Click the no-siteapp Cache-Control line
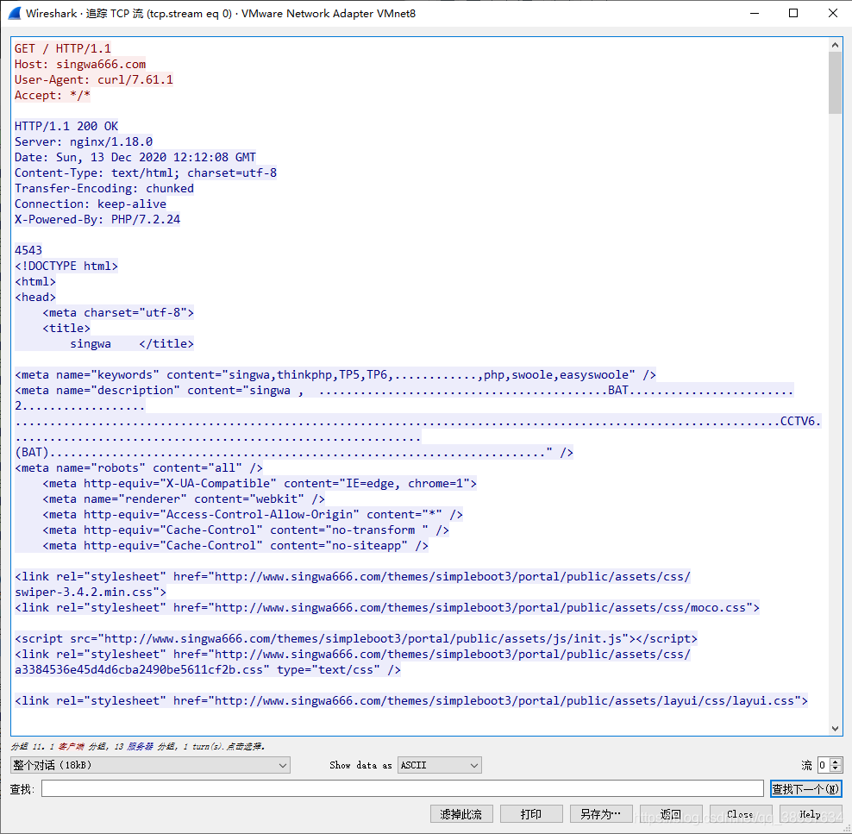The image size is (852, 834). [x=235, y=545]
